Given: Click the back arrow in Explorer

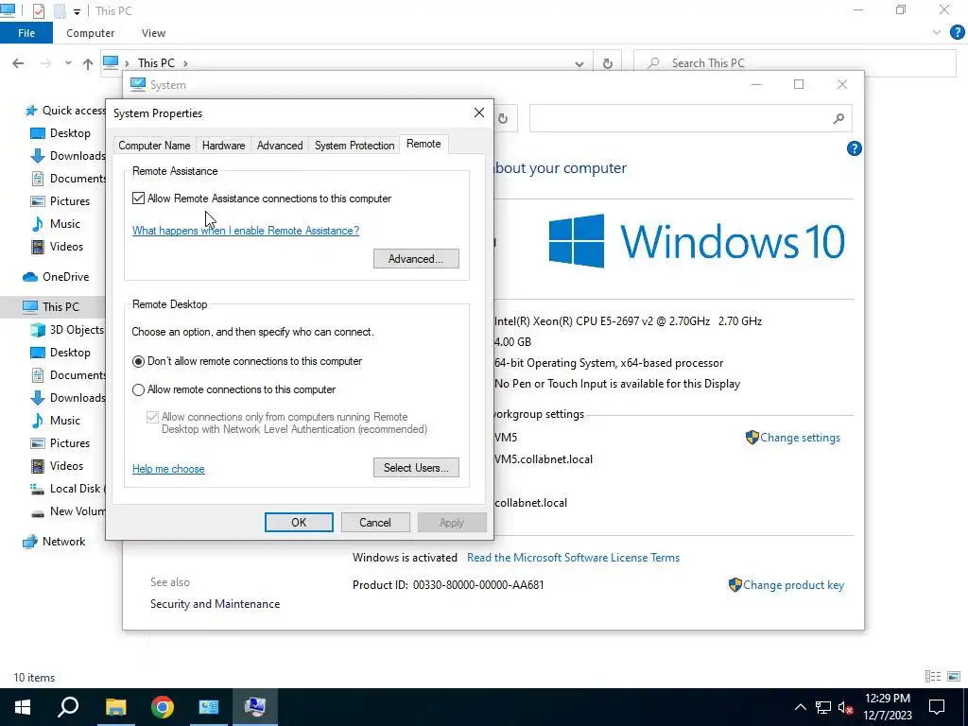Looking at the screenshot, I should click(18, 63).
